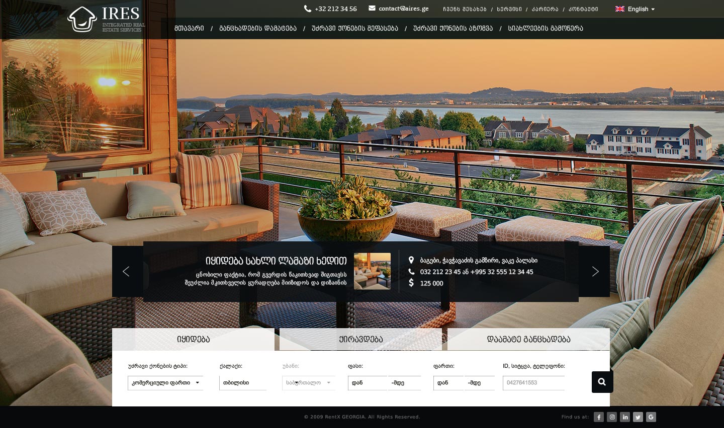Switch to the იყიდება tab

[x=193, y=339]
